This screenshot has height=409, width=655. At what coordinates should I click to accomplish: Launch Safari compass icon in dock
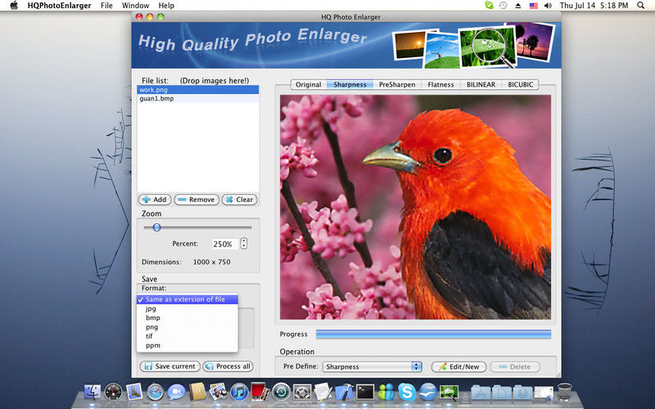click(155, 393)
